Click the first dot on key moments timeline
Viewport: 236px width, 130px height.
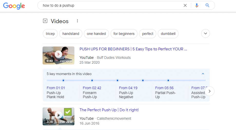tap(63, 80)
